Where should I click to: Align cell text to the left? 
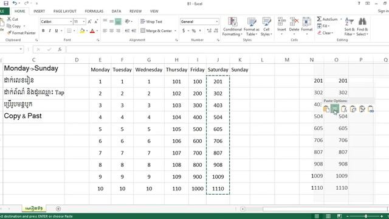pyautogui.click(x=105, y=31)
